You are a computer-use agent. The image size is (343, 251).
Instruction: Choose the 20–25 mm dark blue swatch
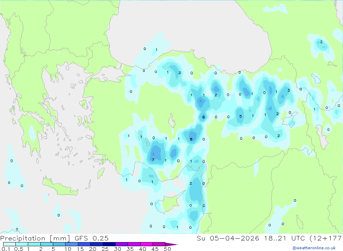coord(96,244)
